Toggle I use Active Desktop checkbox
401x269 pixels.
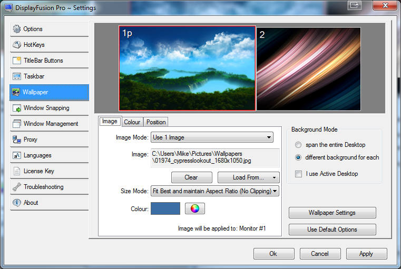pyautogui.click(x=298, y=174)
